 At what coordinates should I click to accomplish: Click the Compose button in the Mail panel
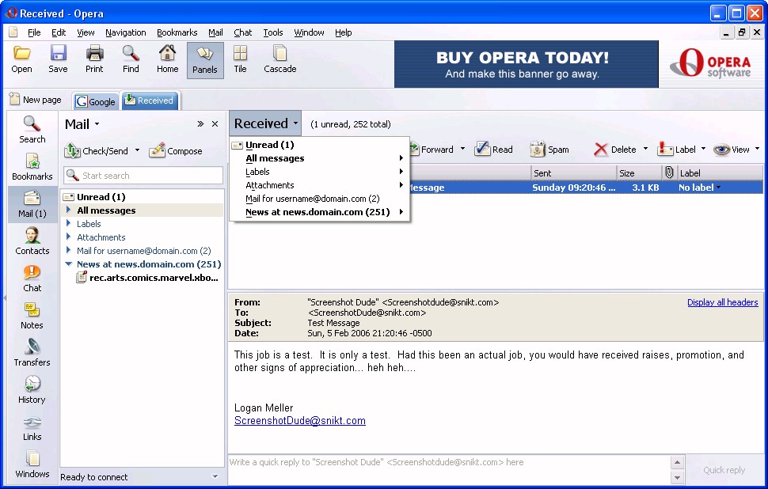coord(176,150)
